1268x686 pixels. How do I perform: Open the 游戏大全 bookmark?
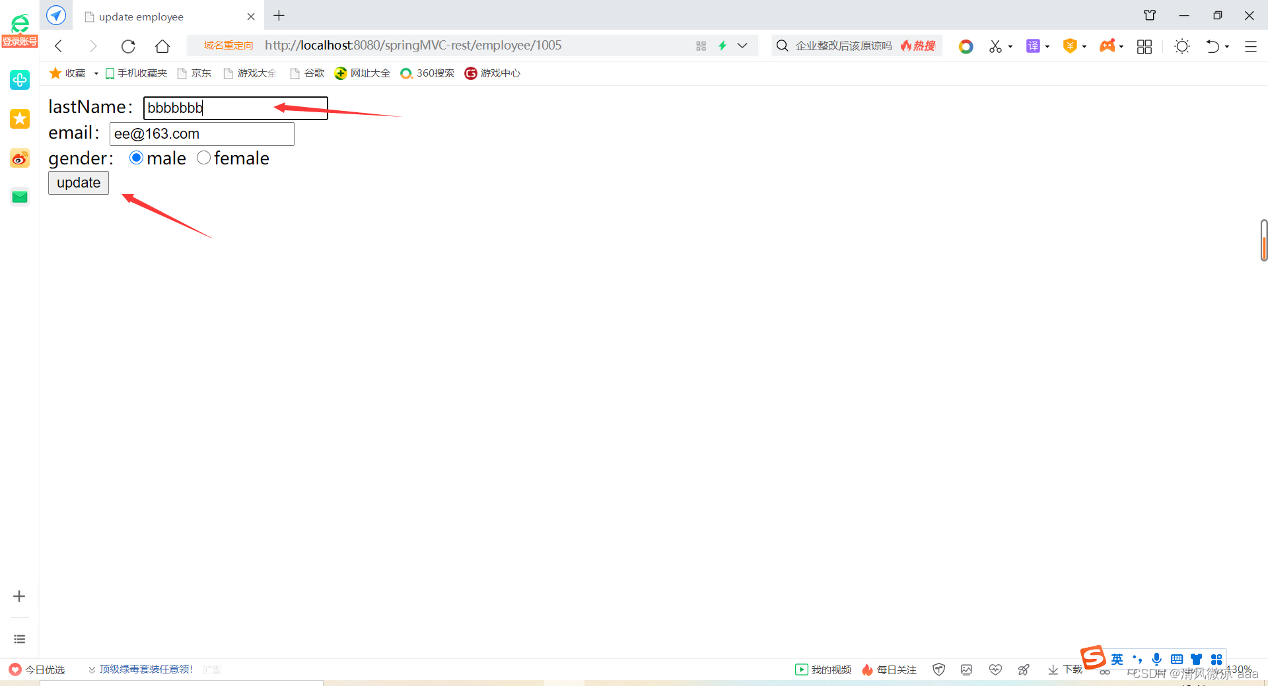250,73
